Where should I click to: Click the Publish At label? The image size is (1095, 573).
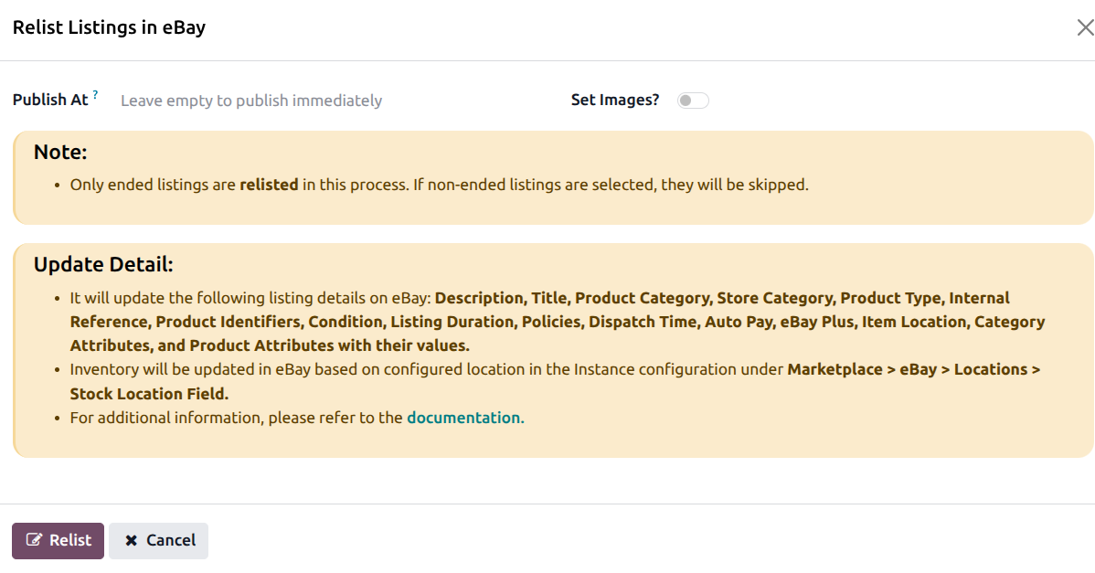(50, 100)
